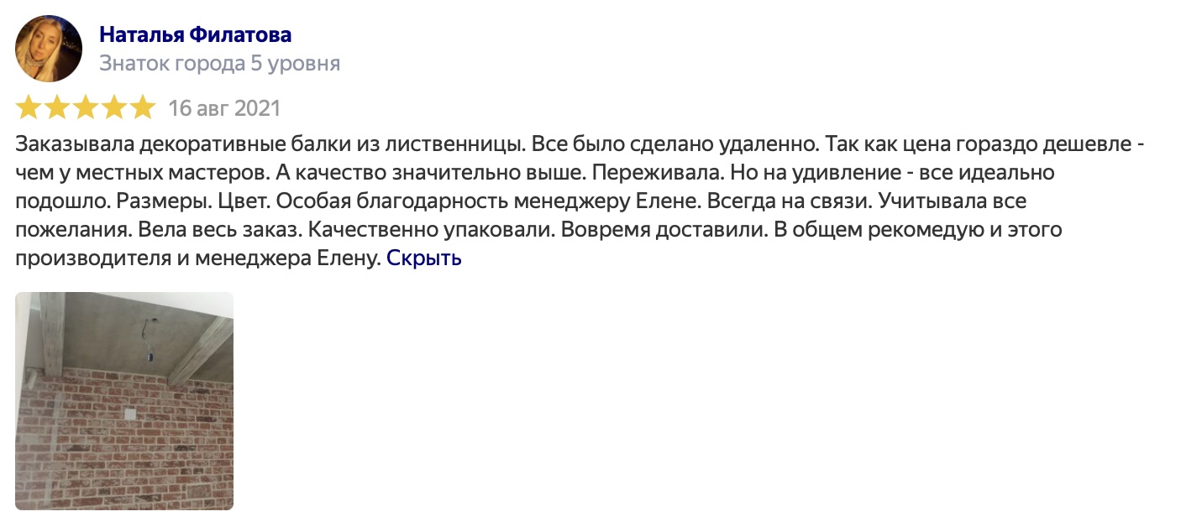Click the first rating star

tap(29, 107)
